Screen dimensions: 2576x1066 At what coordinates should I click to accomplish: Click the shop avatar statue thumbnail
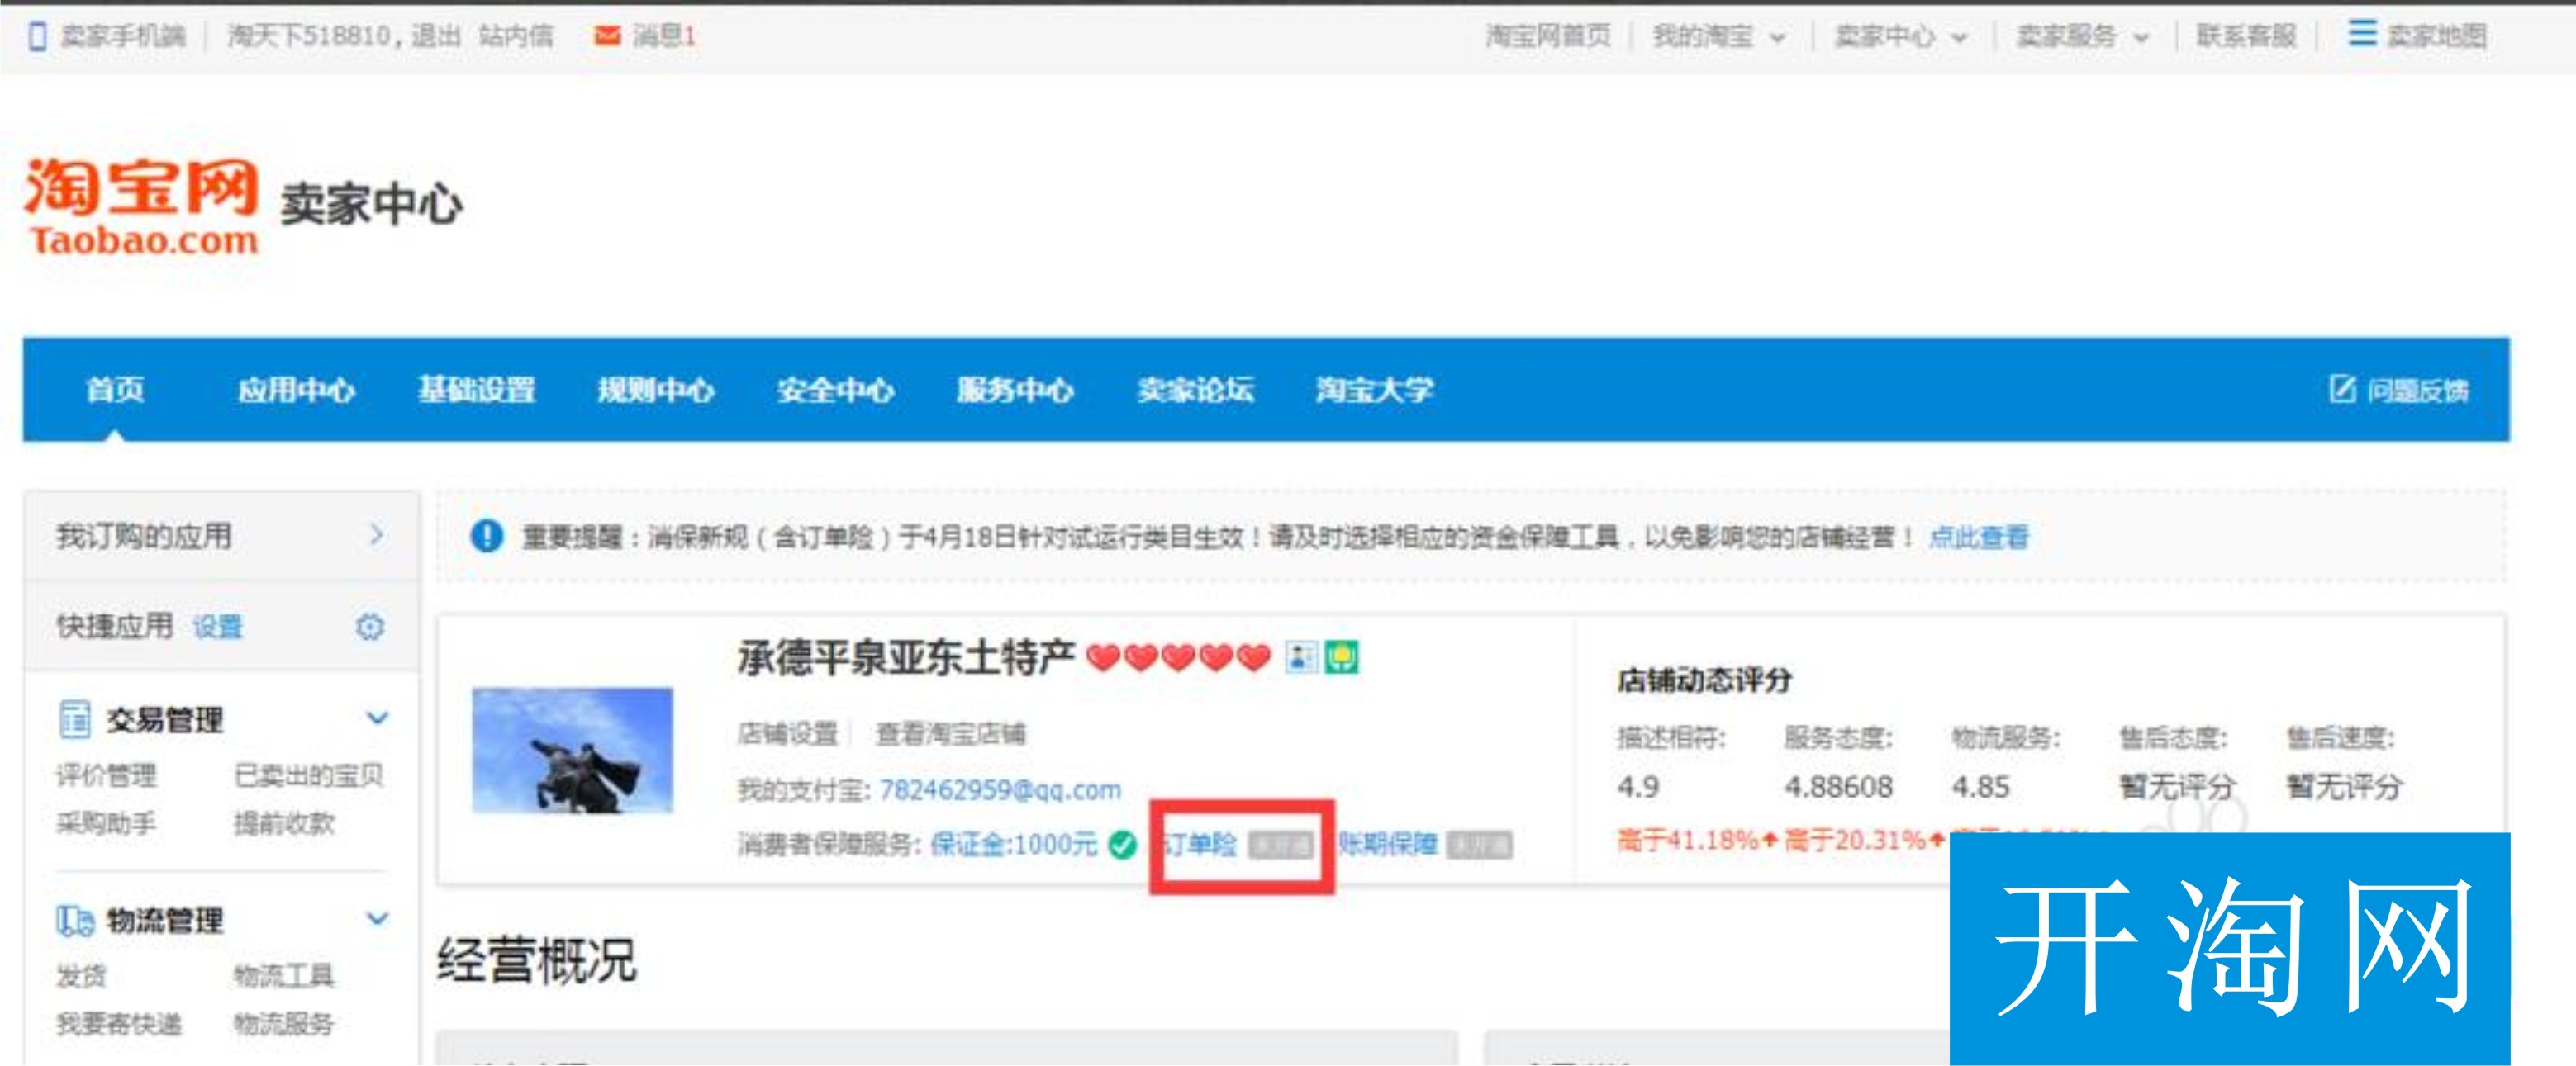coord(572,749)
